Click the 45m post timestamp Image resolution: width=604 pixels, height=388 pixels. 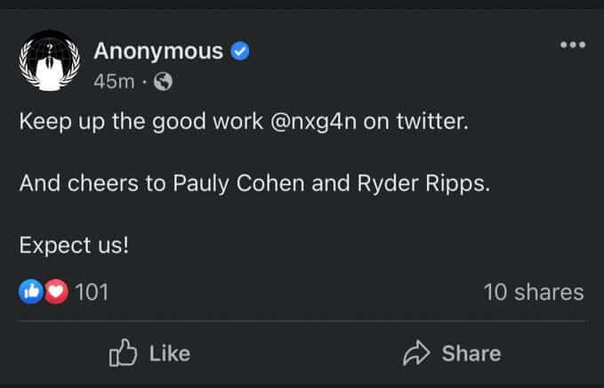[x=114, y=82]
